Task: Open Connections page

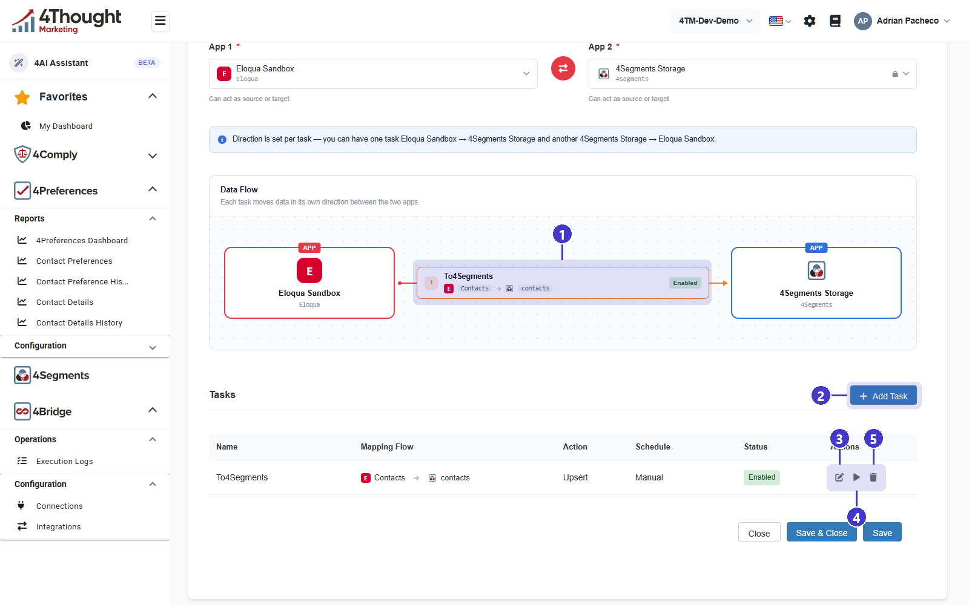Action: pyautogui.click(x=59, y=506)
